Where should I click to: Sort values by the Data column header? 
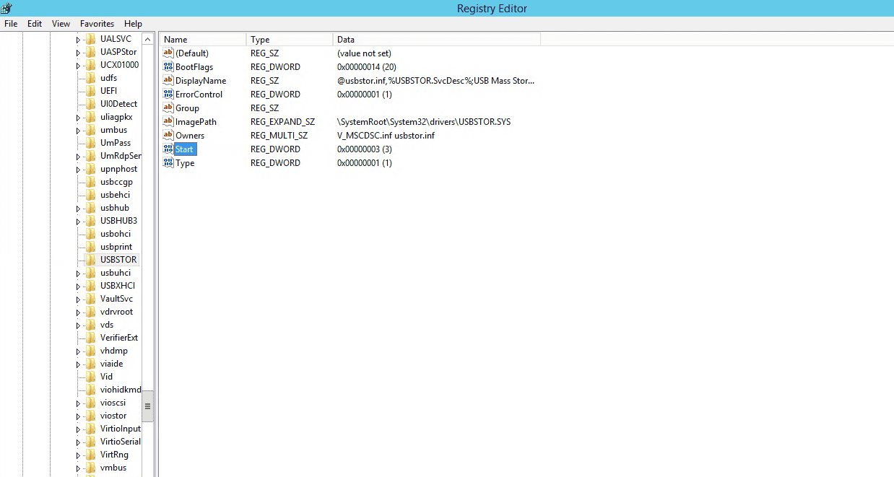click(437, 40)
